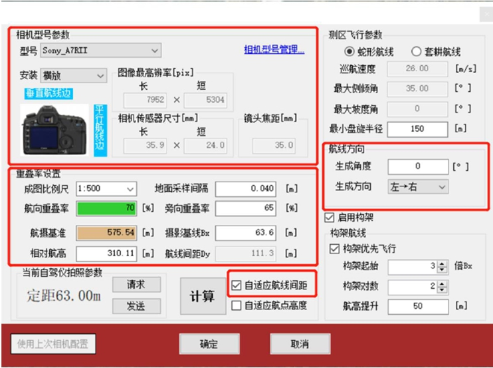Select the 蛇形航线 radio button
The image size is (493, 368).
click(349, 51)
